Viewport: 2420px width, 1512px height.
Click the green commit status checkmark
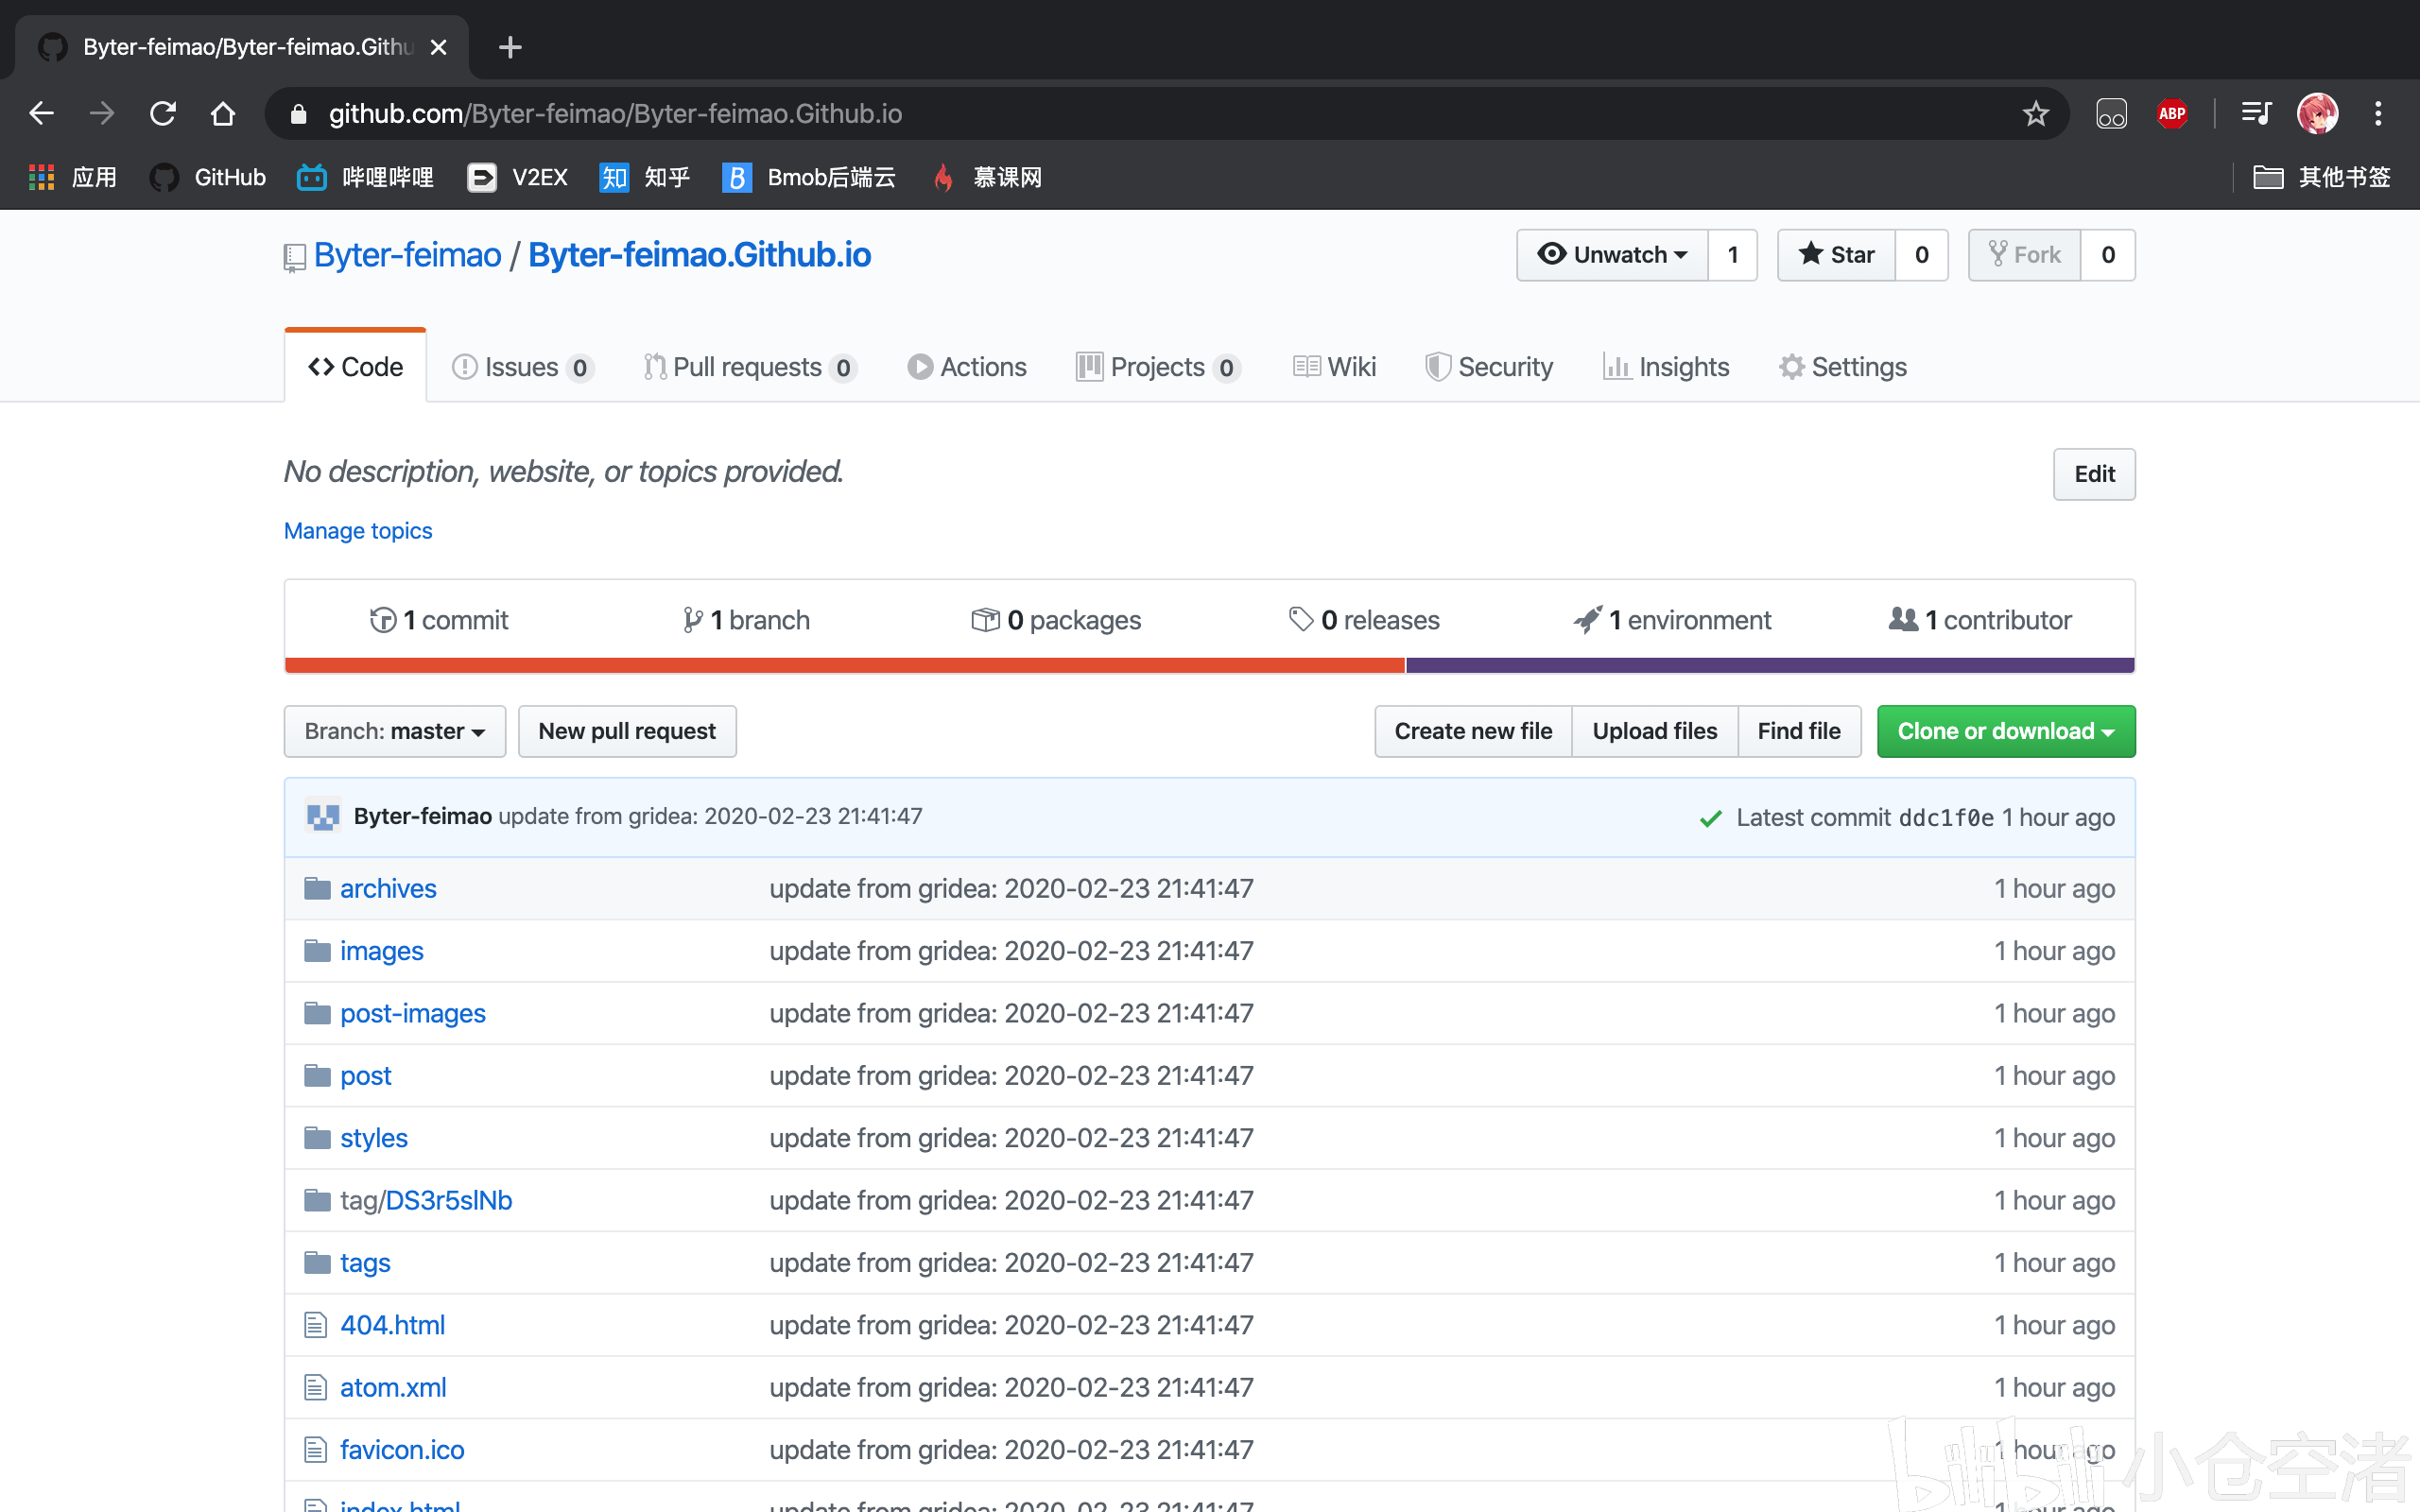pyautogui.click(x=1710, y=818)
